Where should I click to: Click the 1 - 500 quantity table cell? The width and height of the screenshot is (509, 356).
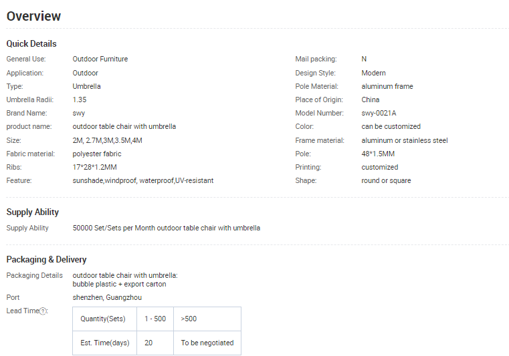click(155, 319)
